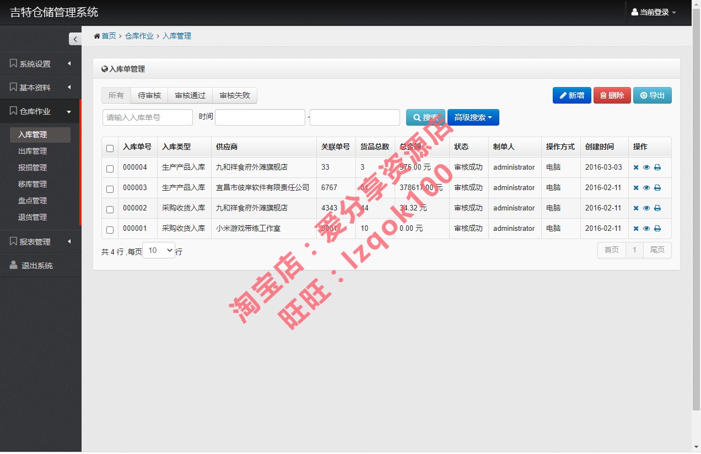The width and height of the screenshot is (701, 454).
Task: Print receipt 000003 with the printer icon
Action: click(x=657, y=188)
